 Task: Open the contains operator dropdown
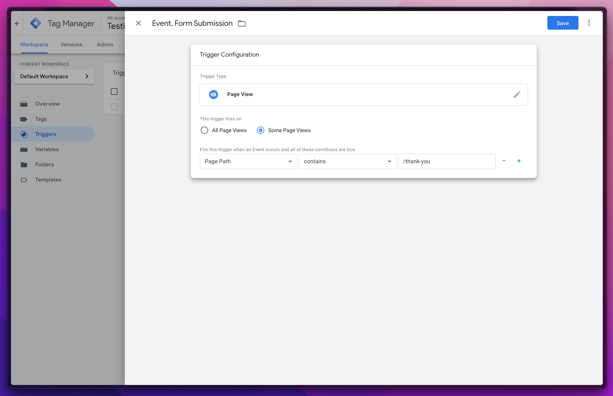pyautogui.click(x=347, y=161)
